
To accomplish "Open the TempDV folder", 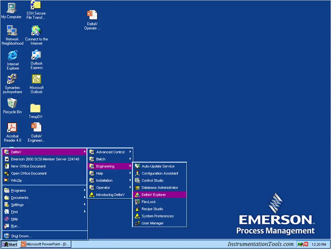I will coord(35,111).
